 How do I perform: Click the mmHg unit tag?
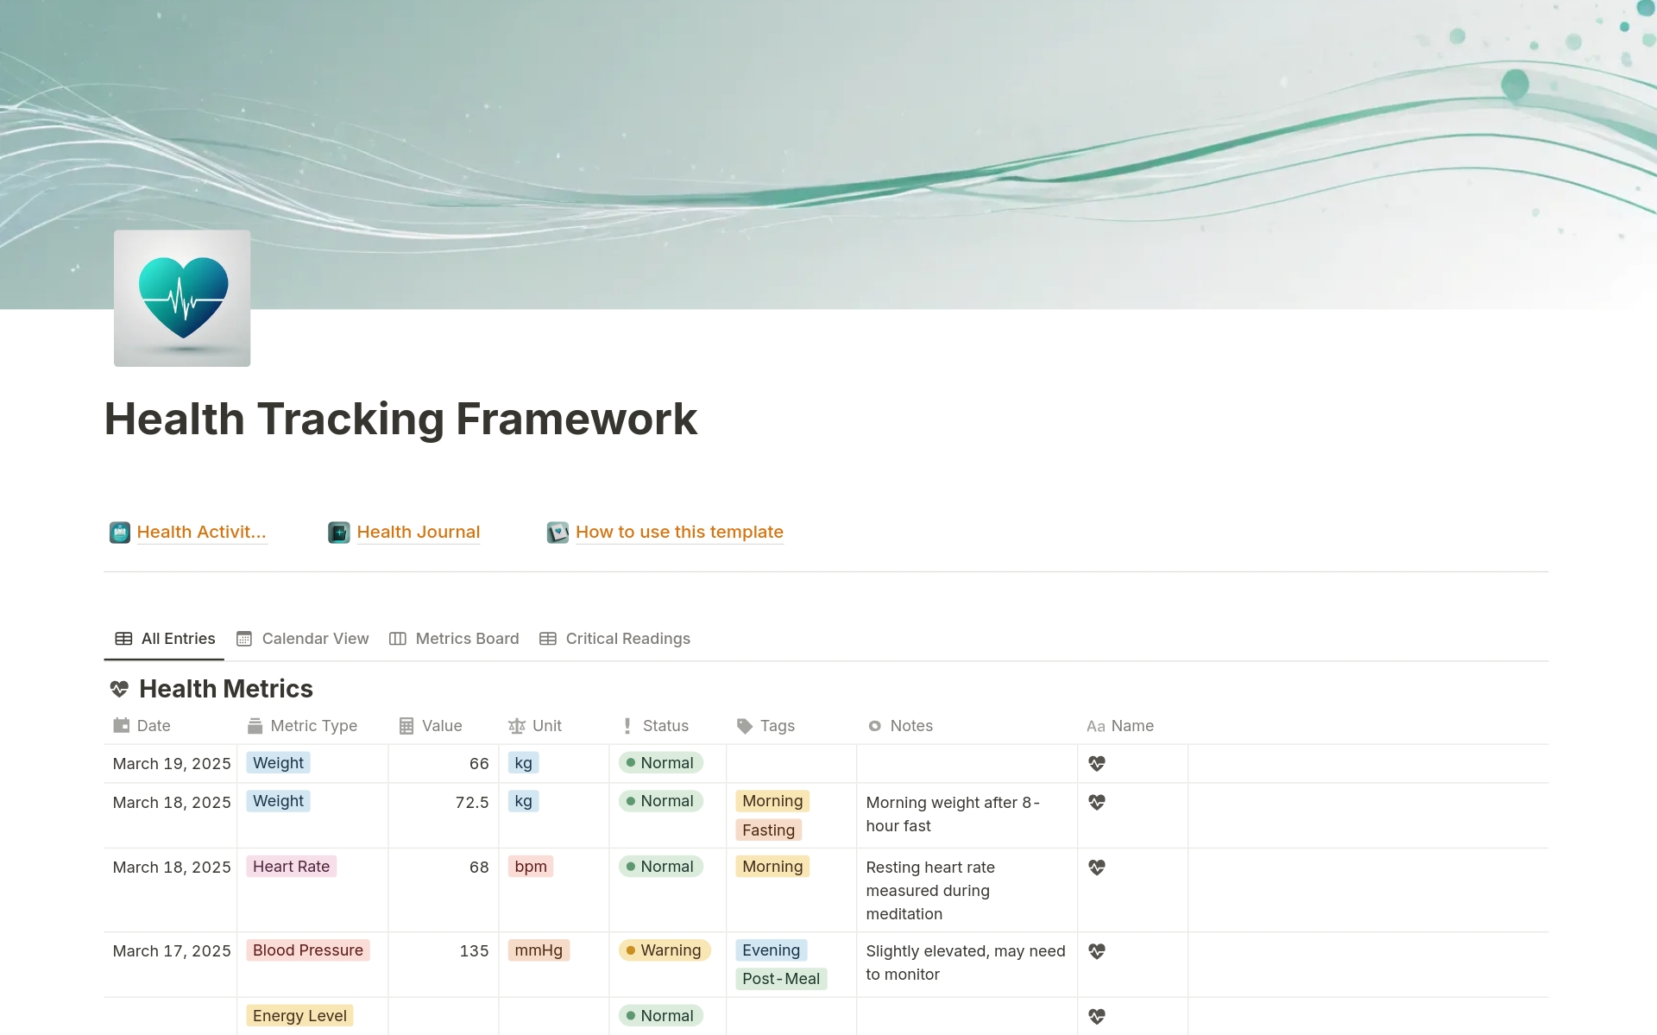pos(539,950)
